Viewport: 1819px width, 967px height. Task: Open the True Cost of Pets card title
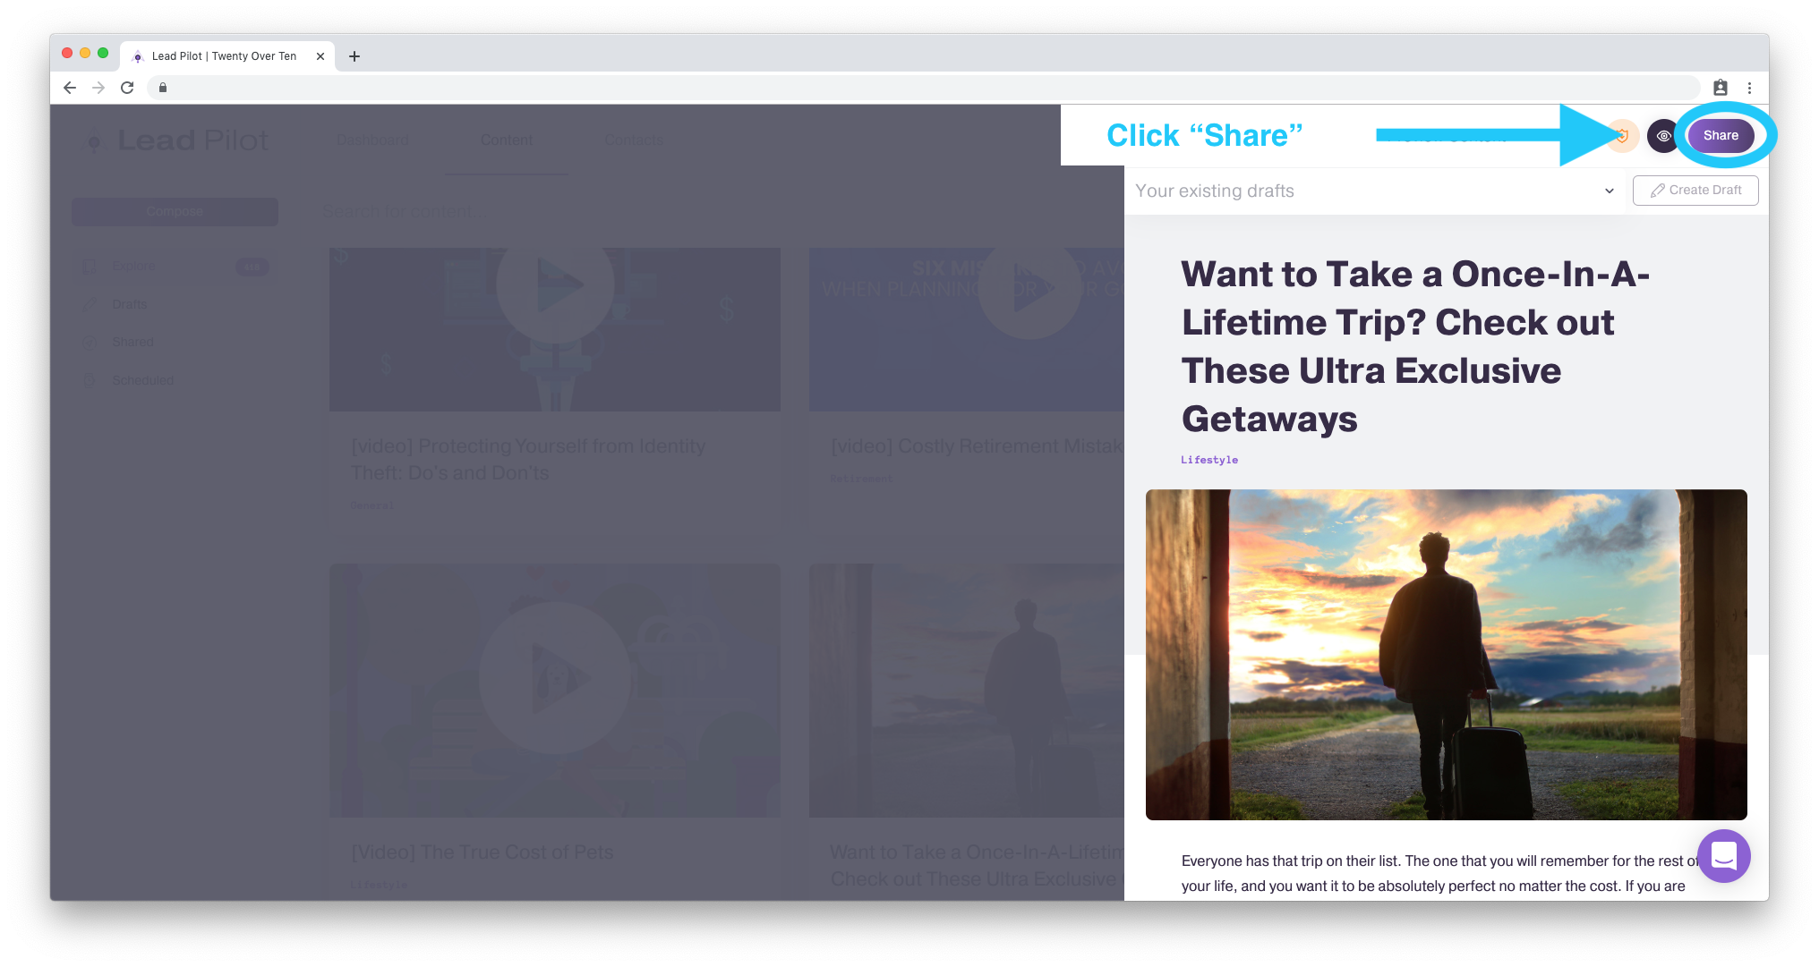[483, 852]
